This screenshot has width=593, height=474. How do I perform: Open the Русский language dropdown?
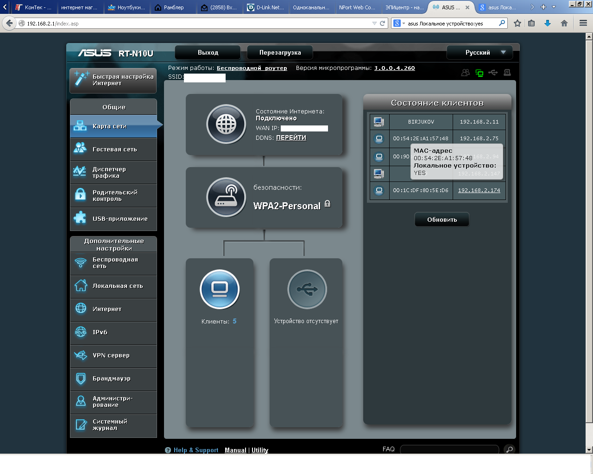coord(479,52)
